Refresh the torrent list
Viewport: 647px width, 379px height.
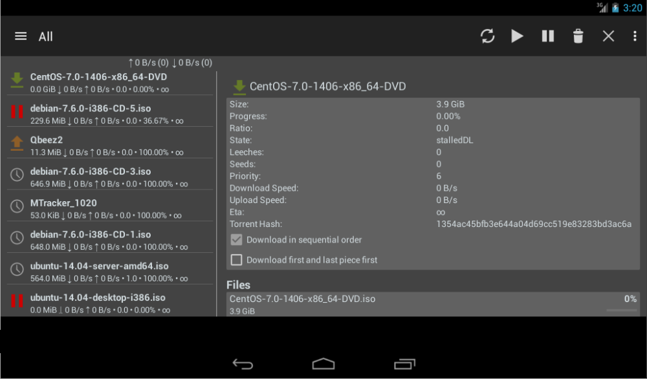pyautogui.click(x=487, y=36)
